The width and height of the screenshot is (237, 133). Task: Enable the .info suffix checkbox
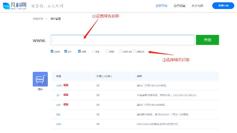point(107,51)
